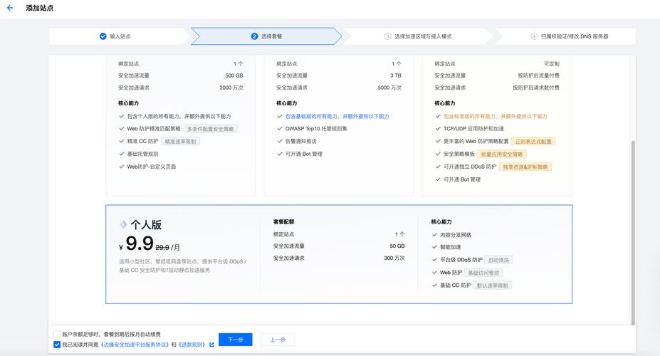This screenshot has height=356, width=660.
Task: Select the 选择套餐 step
Action: pos(266,36)
